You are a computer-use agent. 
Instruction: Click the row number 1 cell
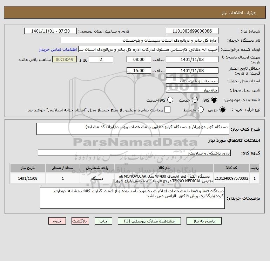(255, 178)
